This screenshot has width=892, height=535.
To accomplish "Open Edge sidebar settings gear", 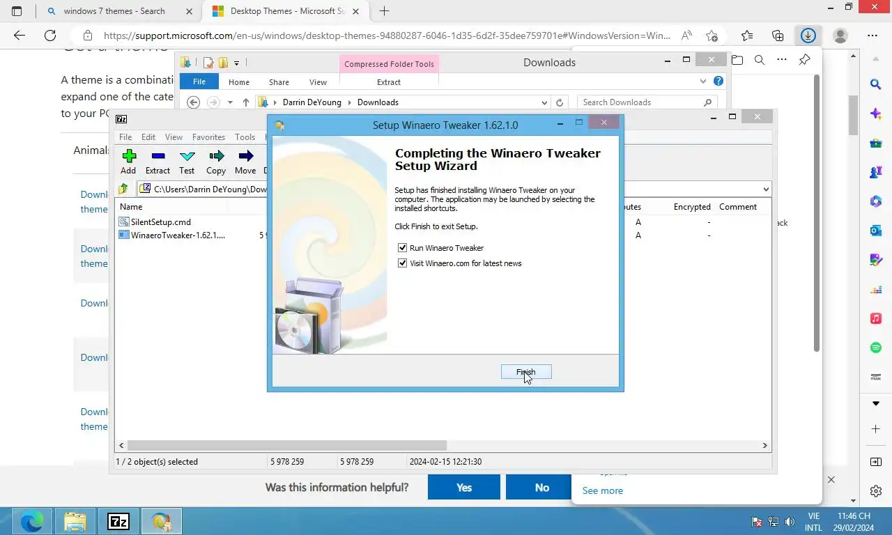I will pos(876,492).
